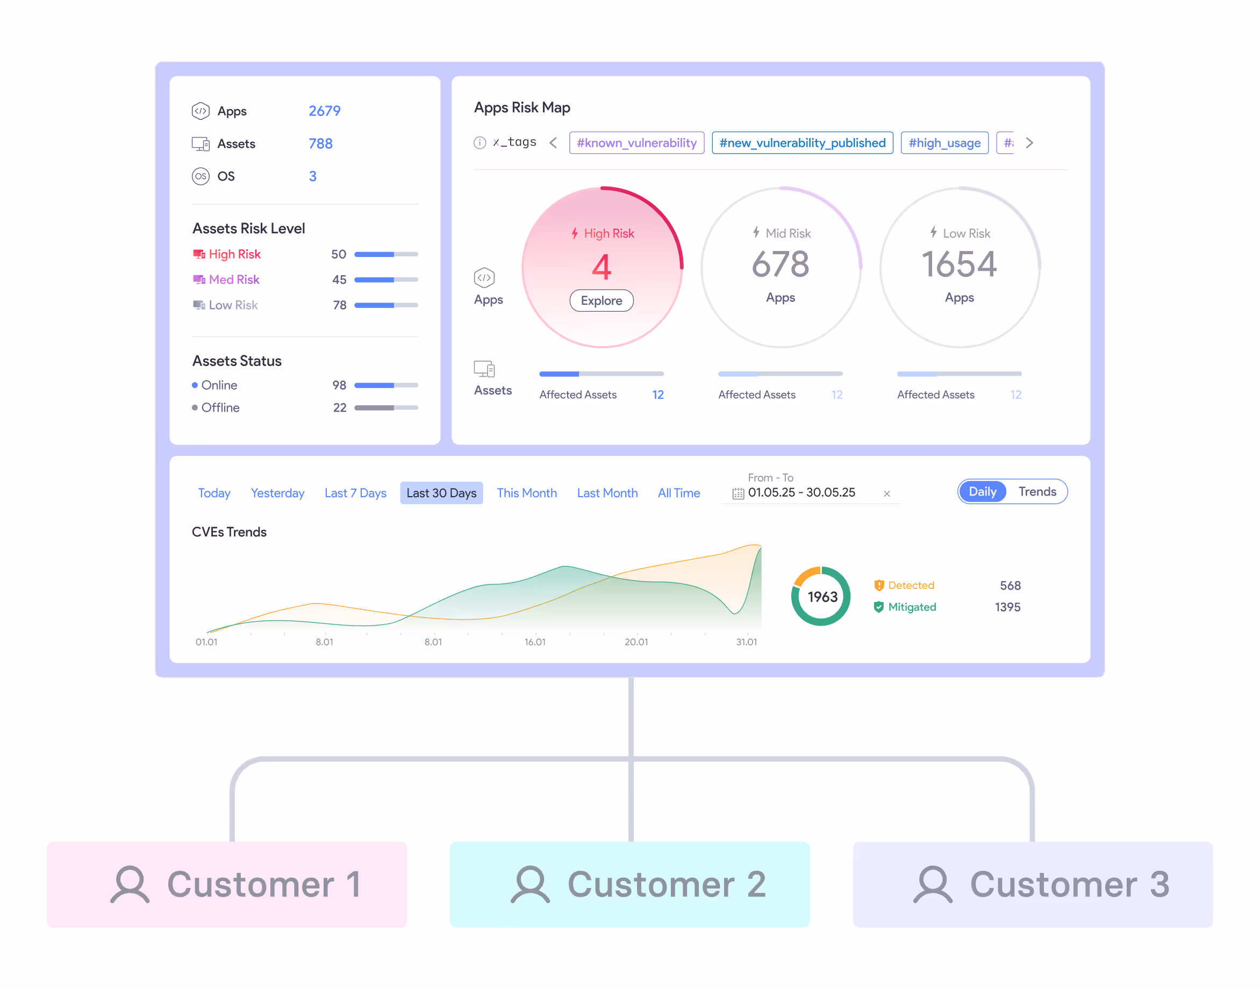
Task: Switch to Daily view toggle
Action: (982, 492)
